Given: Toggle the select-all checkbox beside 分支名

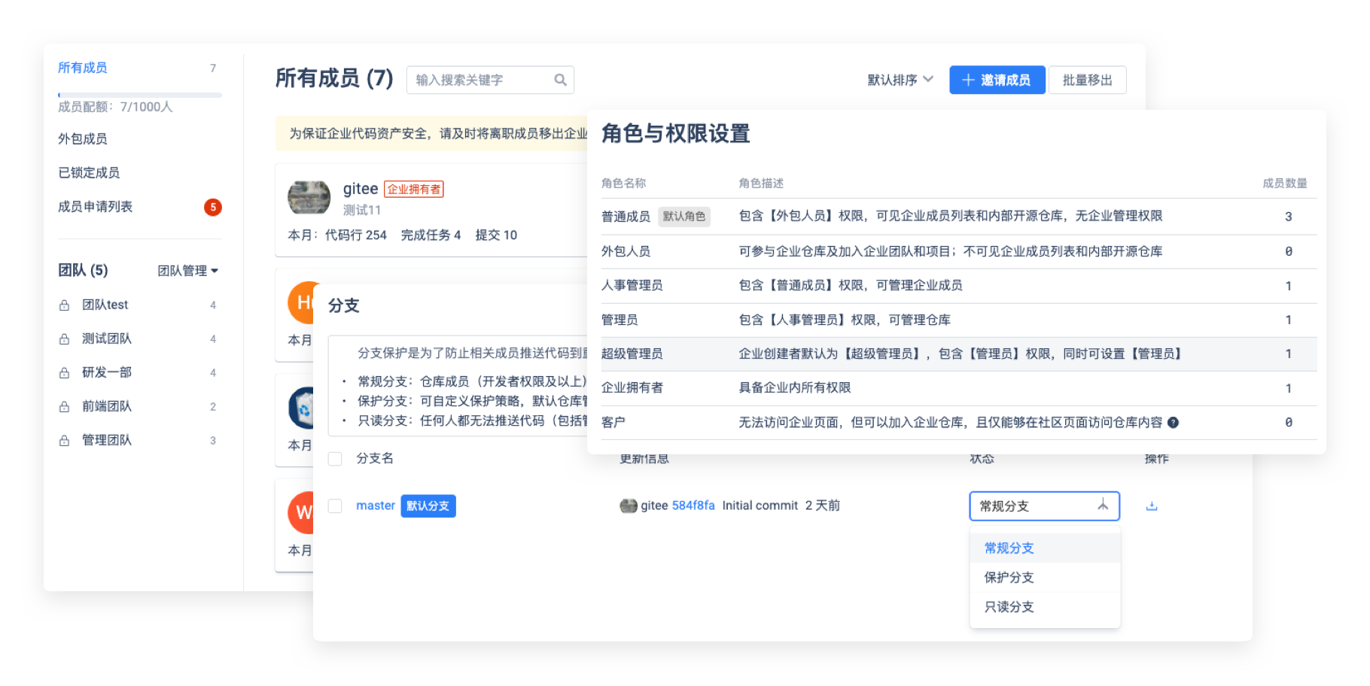Looking at the screenshot, I should (335, 459).
